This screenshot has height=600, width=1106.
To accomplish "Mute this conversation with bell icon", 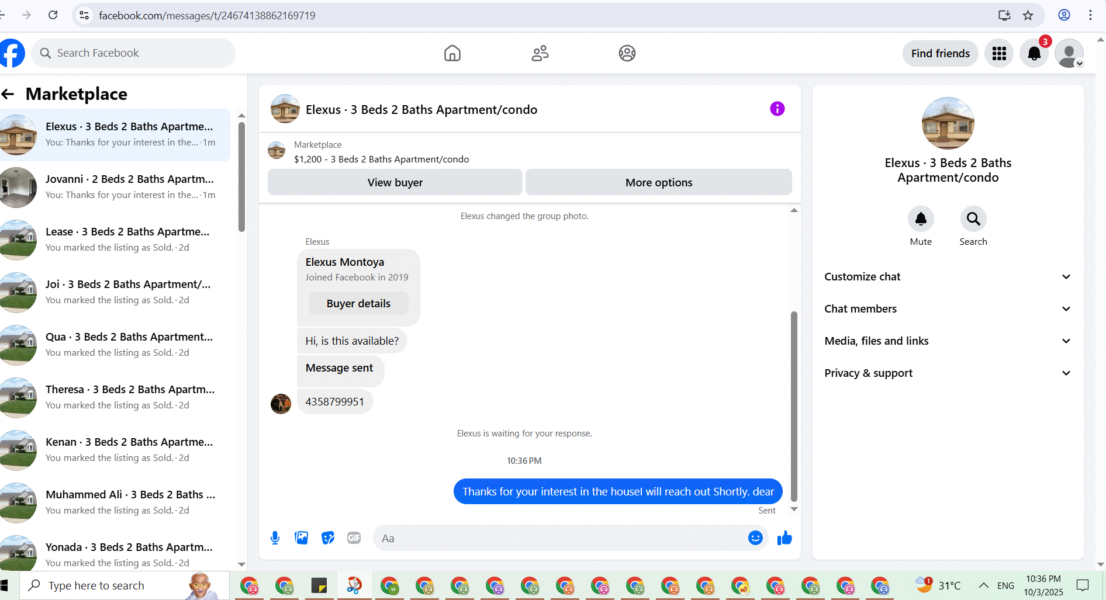I will pos(921,219).
